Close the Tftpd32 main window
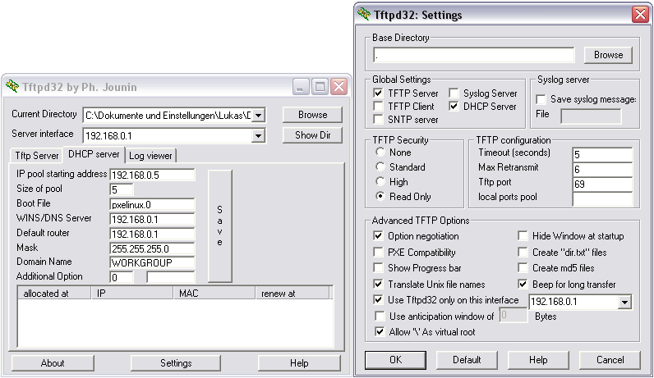The image size is (654, 378). 339,87
